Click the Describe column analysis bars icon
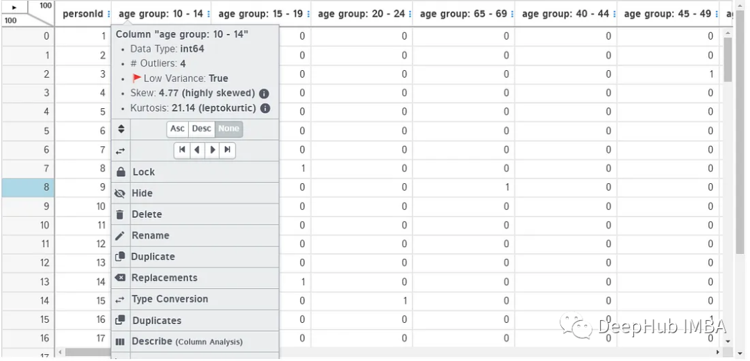Screen dimensions: 750x361 (x=121, y=342)
